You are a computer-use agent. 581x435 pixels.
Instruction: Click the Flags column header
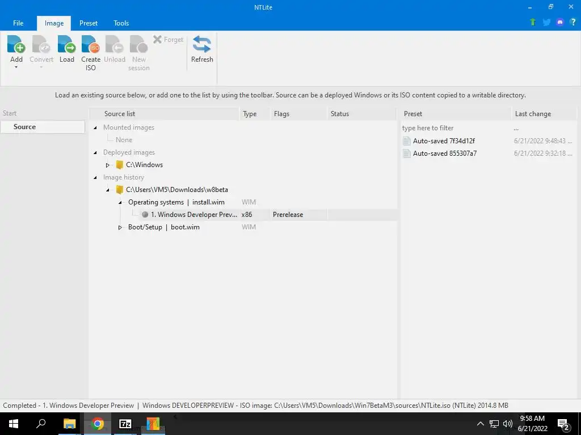point(299,113)
